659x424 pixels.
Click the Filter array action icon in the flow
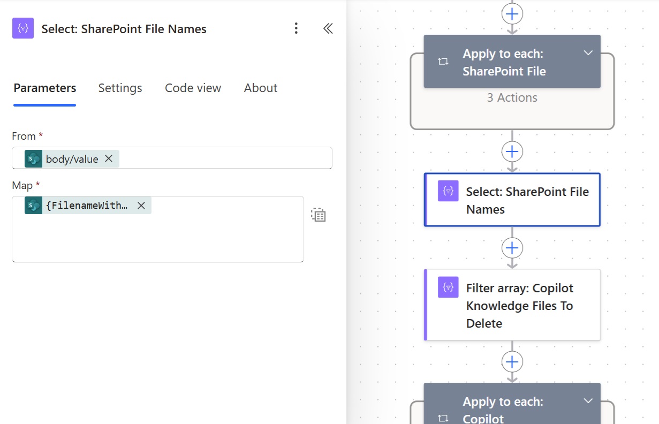(448, 287)
